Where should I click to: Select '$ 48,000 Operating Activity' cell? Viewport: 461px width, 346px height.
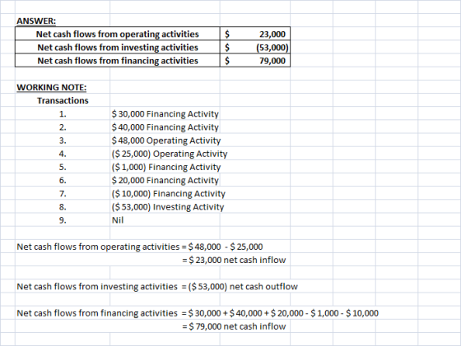(166, 141)
